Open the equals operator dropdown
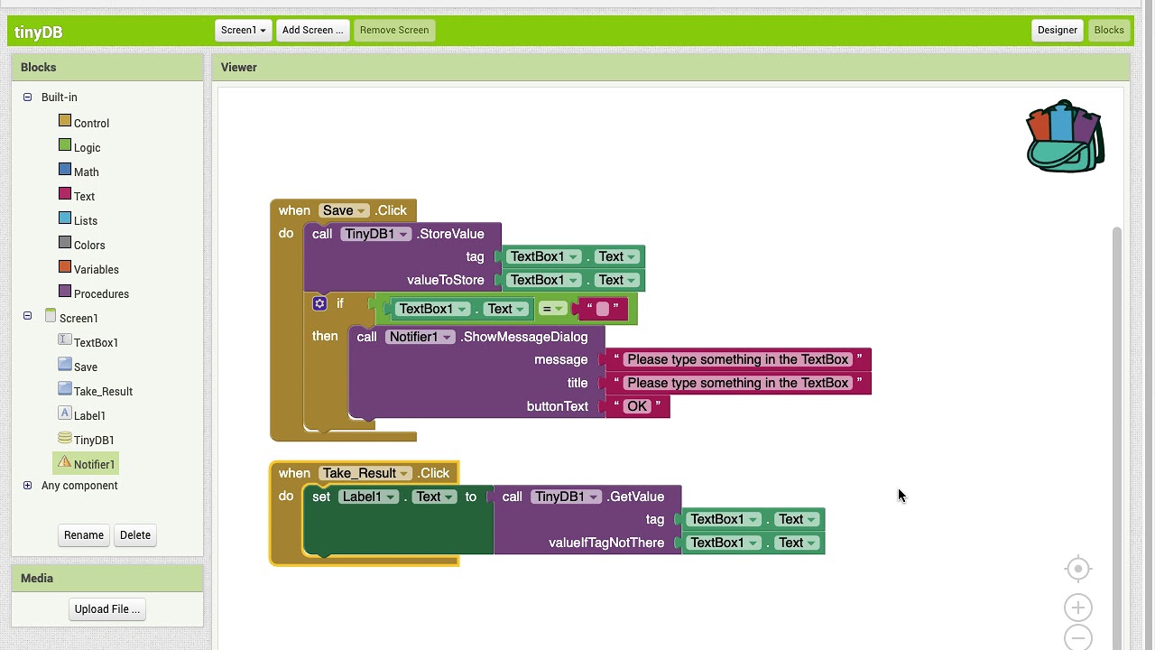The width and height of the screenshot is (1155, 650). pyautogui.click(x=552, y=309)
